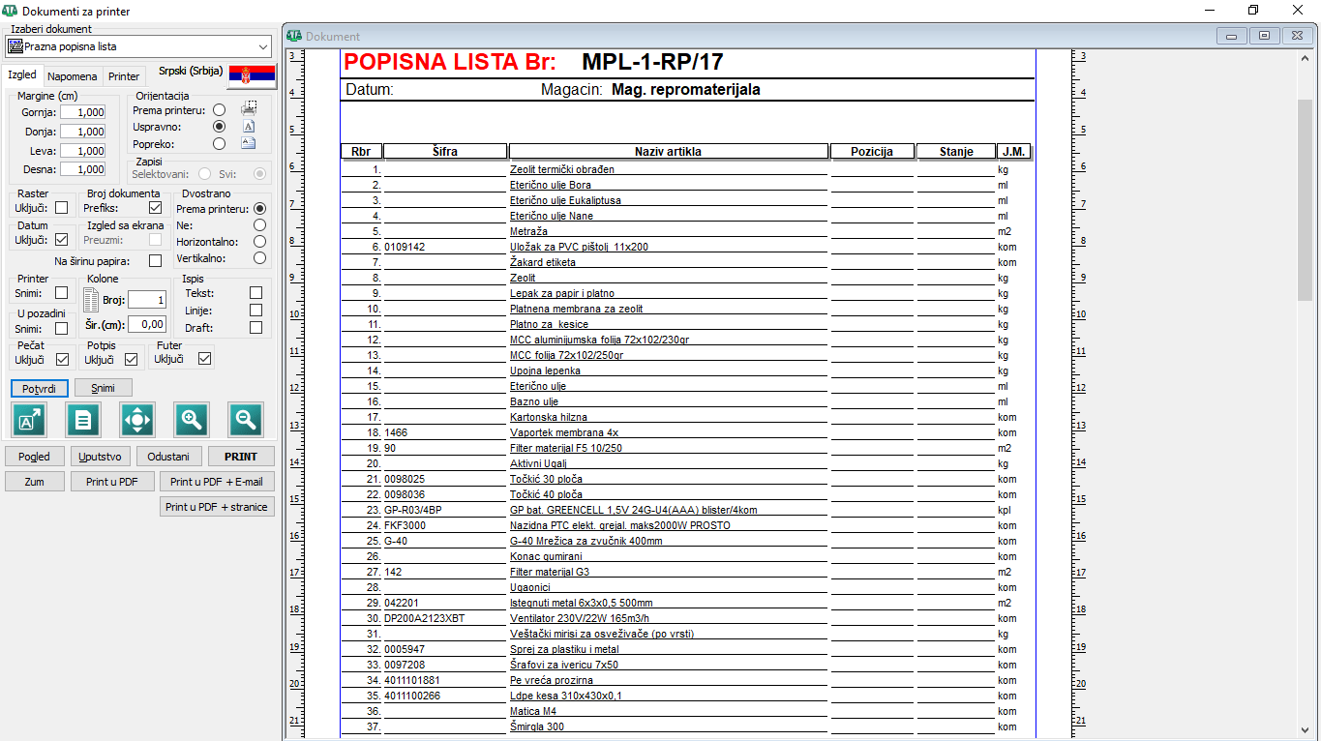Viewport: 1321px width, 741px height.
Task: Switch to the Printer tab
Action: [124, 75]
